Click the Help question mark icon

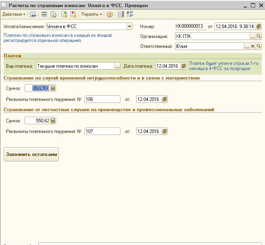click(x=109, y=14)
